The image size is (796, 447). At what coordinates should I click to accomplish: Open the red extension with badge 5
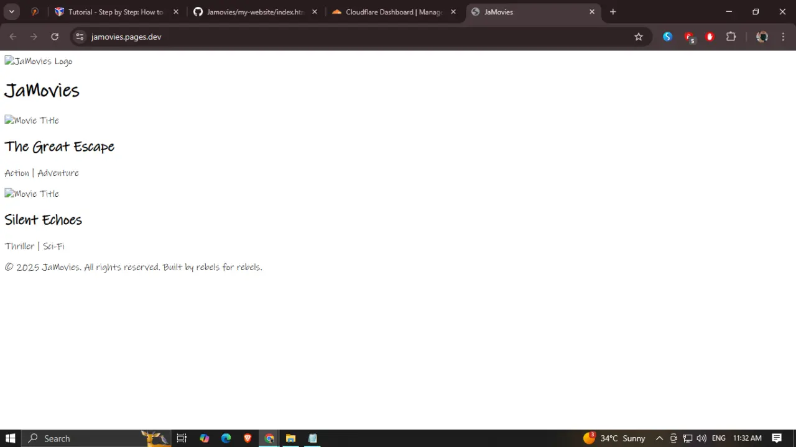(689, 37)
